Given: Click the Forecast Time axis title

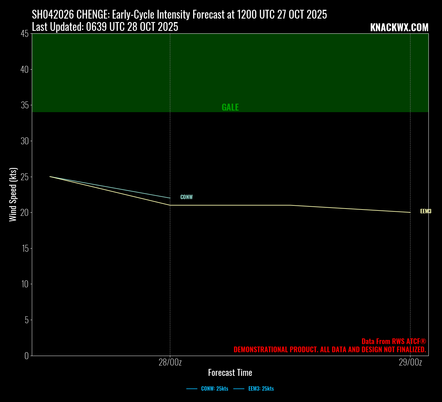Looking at the screenshot, I should pos(230,373).
